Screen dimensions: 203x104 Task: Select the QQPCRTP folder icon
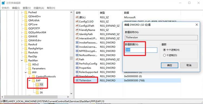(x=26, y=28)
